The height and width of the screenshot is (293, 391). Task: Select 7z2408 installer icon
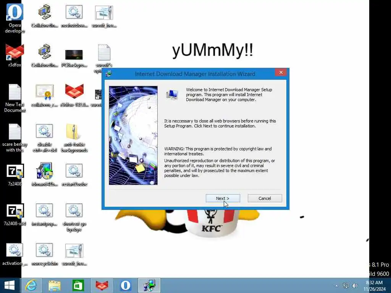pyautogui.click(x=15, y=175)
